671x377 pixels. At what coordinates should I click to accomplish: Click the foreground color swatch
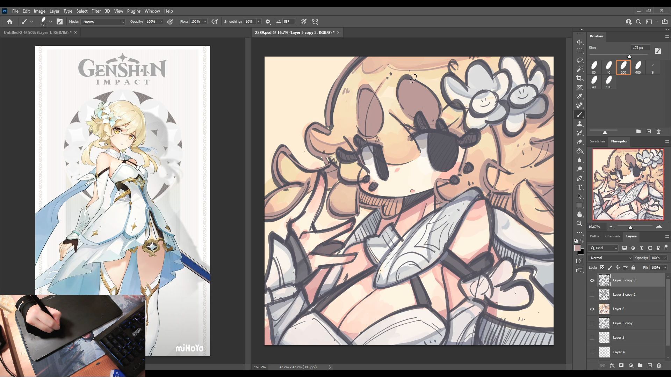click(x=577, y=248)
